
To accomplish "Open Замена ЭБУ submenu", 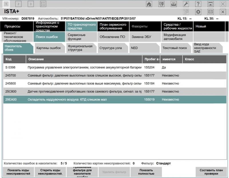I will (x=145, y=37).
